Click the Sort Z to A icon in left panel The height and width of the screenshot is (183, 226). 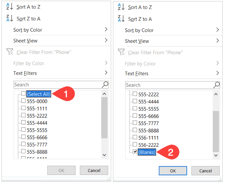[x=9, y=18]
